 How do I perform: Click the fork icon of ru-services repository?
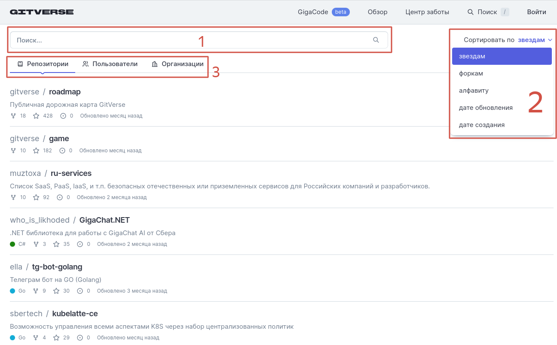click(13, 197)
